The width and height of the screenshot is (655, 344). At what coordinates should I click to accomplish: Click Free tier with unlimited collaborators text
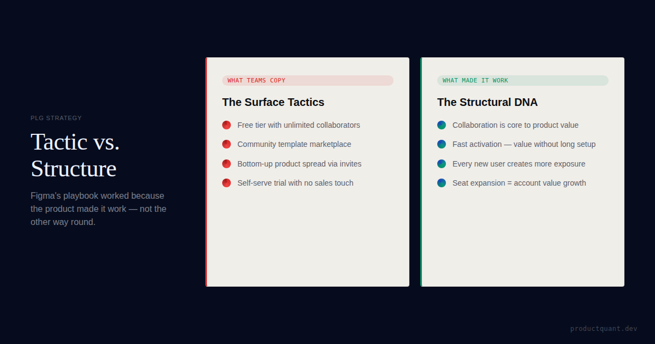pyautogui.click(x=299, y=125)
